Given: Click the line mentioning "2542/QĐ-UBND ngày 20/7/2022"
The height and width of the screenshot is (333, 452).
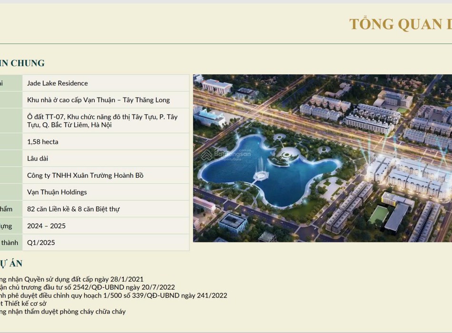Looking at the screenshot, I should tap(88, 287).
